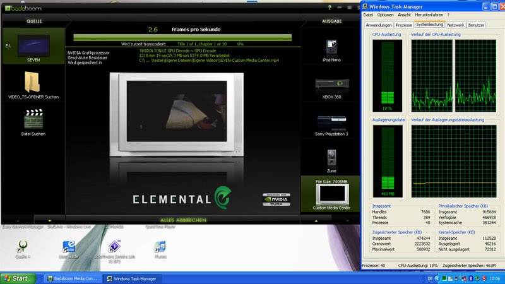The image size is (505, 284).
Task: Click the red security shield tray icon
Action: coord(484,278)
